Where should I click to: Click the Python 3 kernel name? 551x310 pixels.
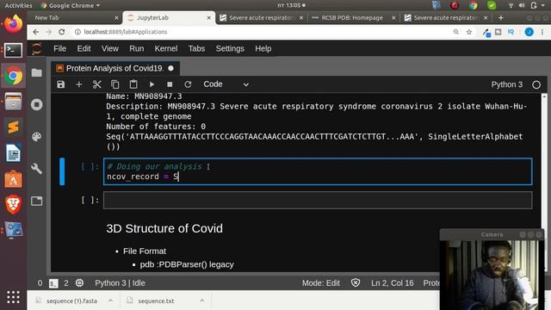[507, 84]
